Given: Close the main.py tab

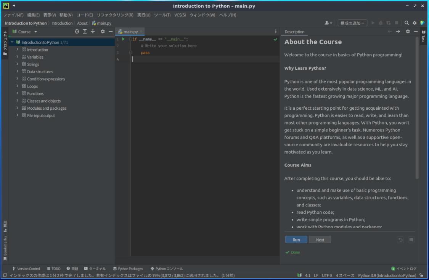Looking at the screenshot, I should 141,32.
